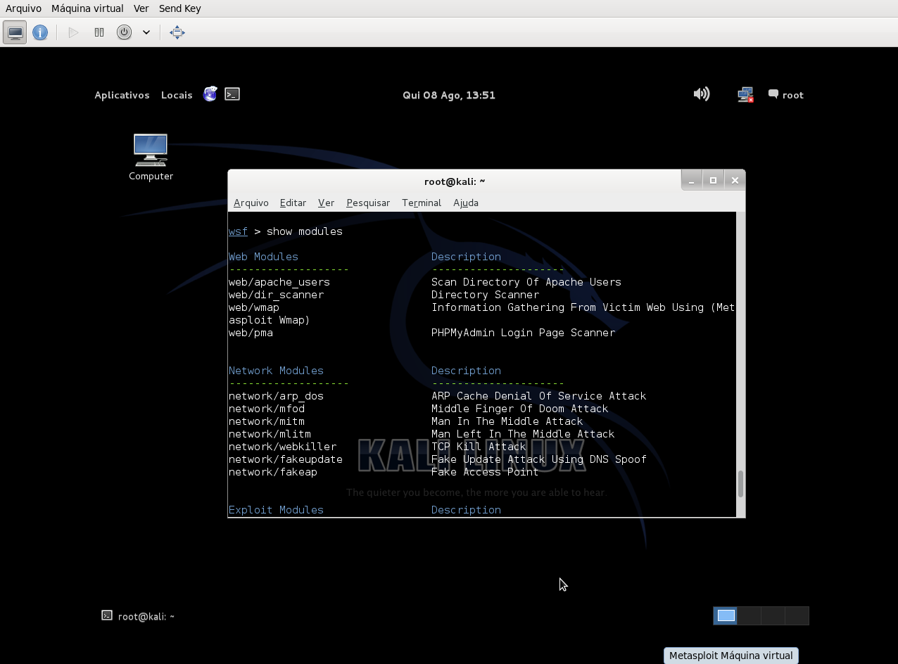Open the VM details info icon
This screenshot has height=664, width=898.
click(x=40, y=32)
